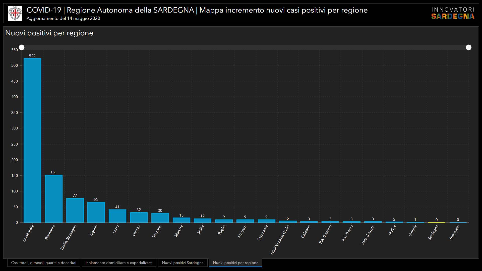Viewport: 482px width, 271px height.
Task: Click the Lombardia bar showing 522
Action: click(32, 141)
